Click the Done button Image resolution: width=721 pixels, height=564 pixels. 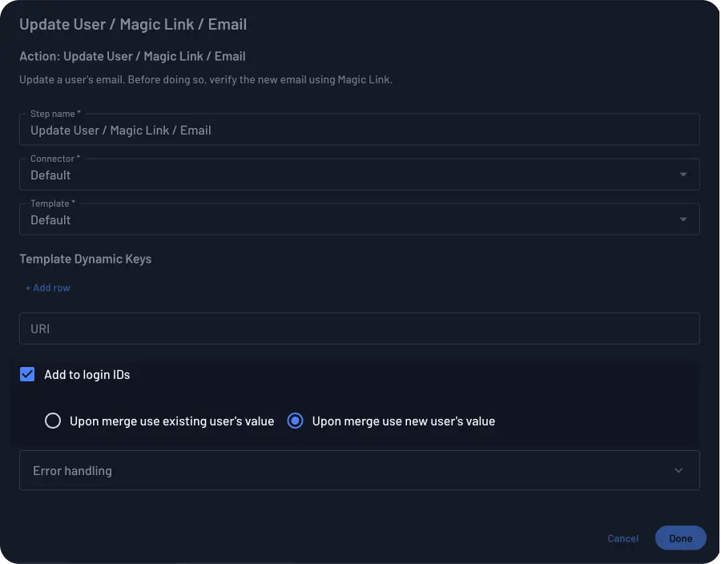tap(680, 538)
